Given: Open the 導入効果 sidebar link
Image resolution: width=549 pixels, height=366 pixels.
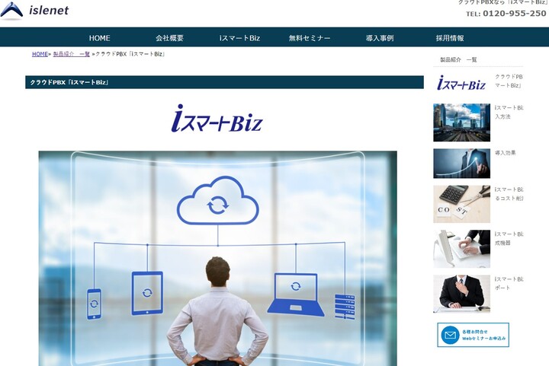Looking at the screenshot, I should pyautogui.click(x=505, y=153).
